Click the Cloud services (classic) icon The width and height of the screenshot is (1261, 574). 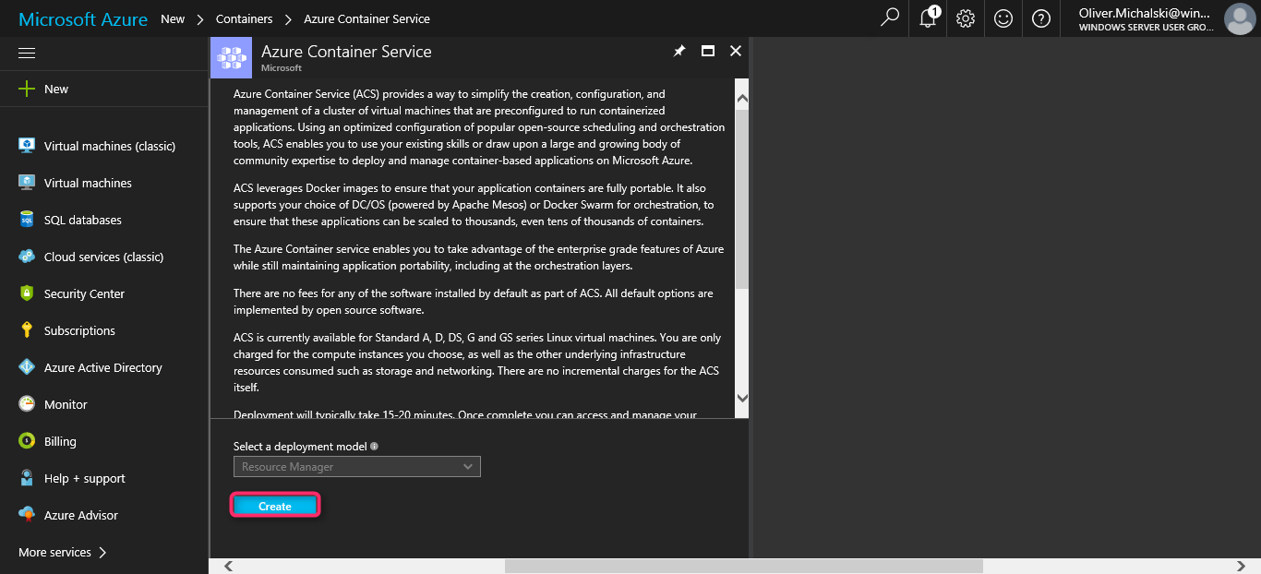(27, 257)
